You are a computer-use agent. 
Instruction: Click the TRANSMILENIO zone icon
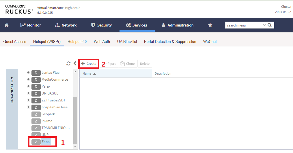[36, 128]
